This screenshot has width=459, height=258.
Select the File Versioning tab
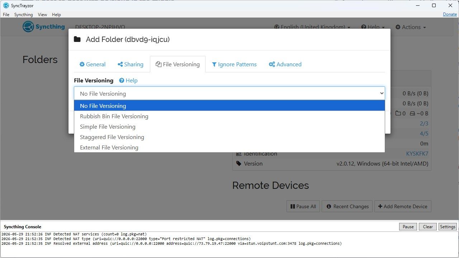click(178, 64)
